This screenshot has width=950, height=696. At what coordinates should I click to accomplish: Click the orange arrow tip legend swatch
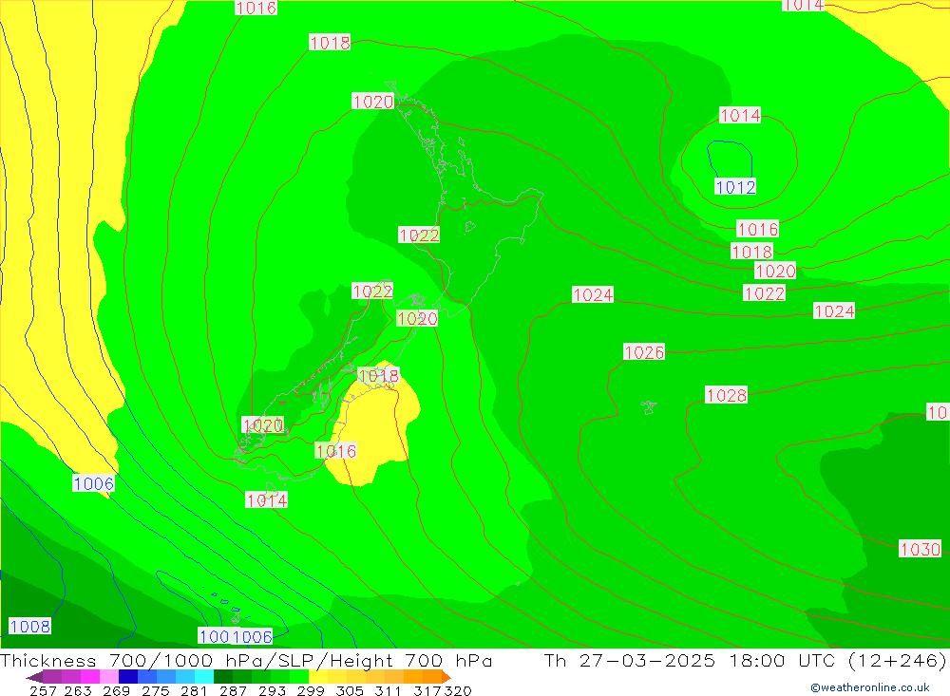(446, 677)
